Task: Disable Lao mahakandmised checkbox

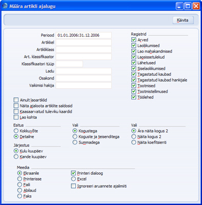Action: (x=134, y=51)
